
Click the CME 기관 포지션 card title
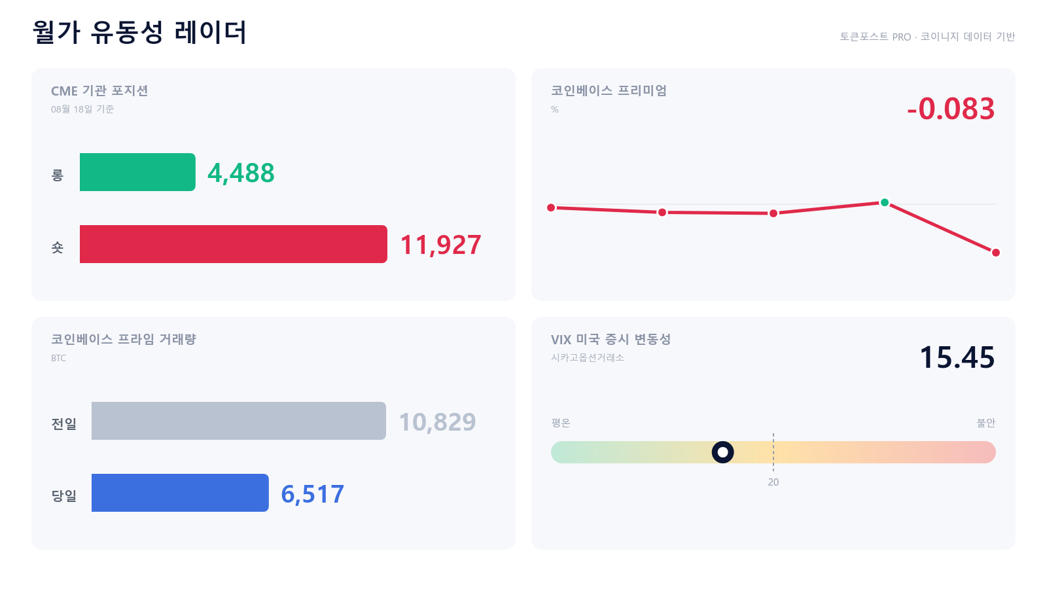[99, 91]
